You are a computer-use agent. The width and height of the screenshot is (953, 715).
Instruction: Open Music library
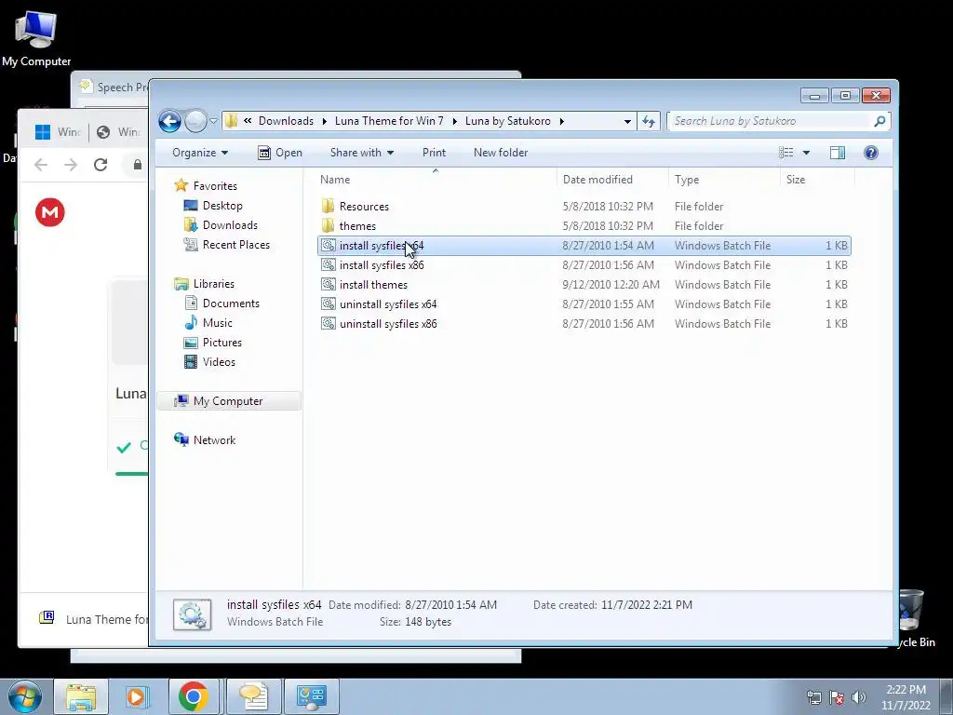pos(217,323)
